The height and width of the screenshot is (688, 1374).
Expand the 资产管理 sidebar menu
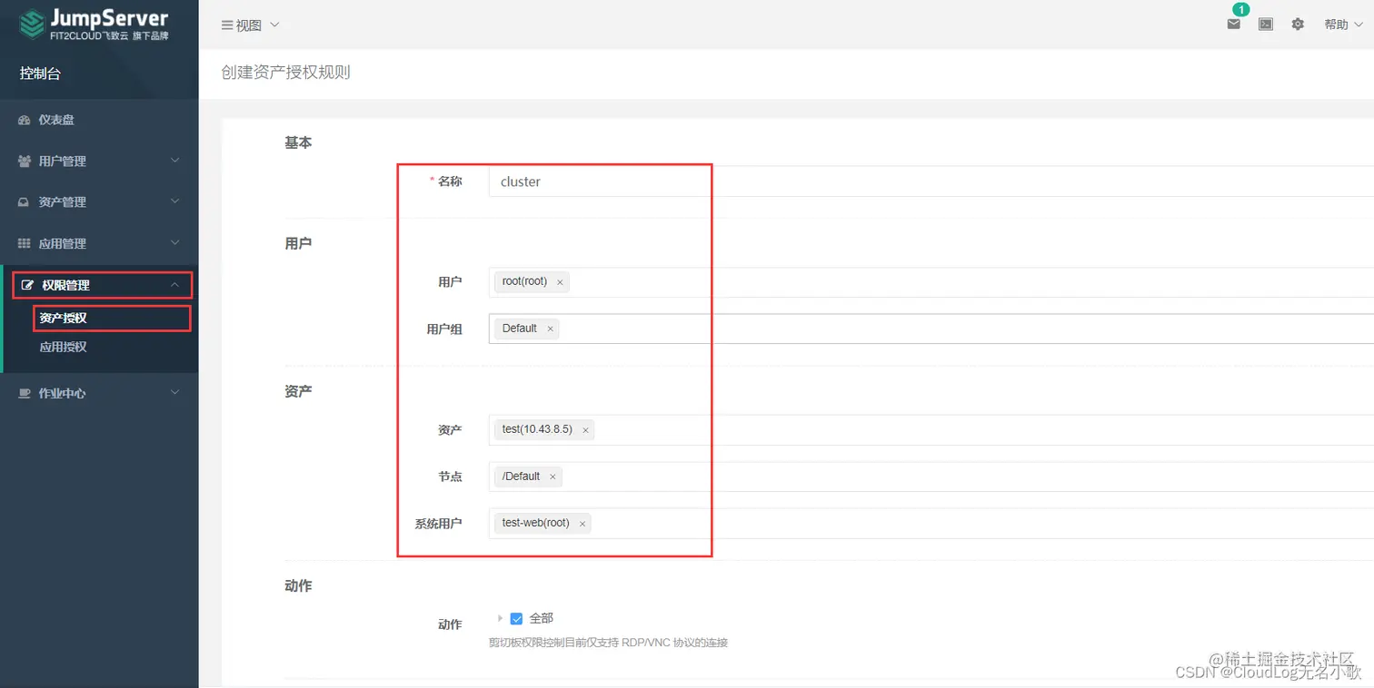pyautogui.click(x=99, y=202)
